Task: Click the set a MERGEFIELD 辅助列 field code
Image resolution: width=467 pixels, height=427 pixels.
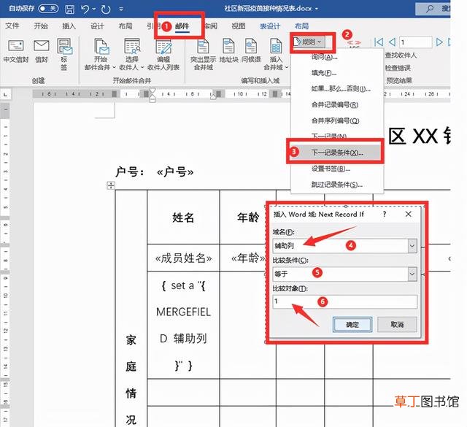Action: click(183, 325)
